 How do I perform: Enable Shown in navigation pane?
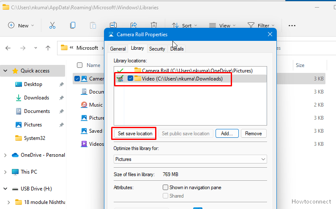coord(165,188)
